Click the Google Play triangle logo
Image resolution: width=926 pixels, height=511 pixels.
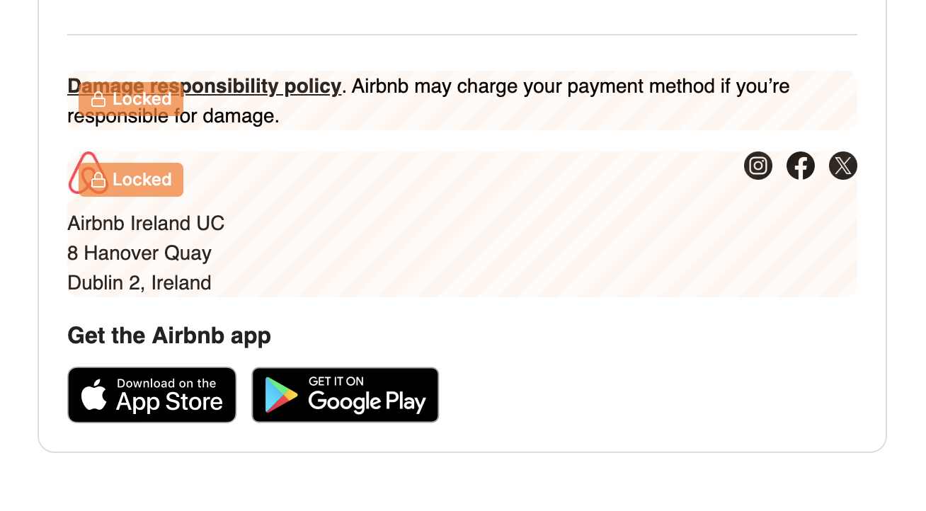click(x=281, y=395)
